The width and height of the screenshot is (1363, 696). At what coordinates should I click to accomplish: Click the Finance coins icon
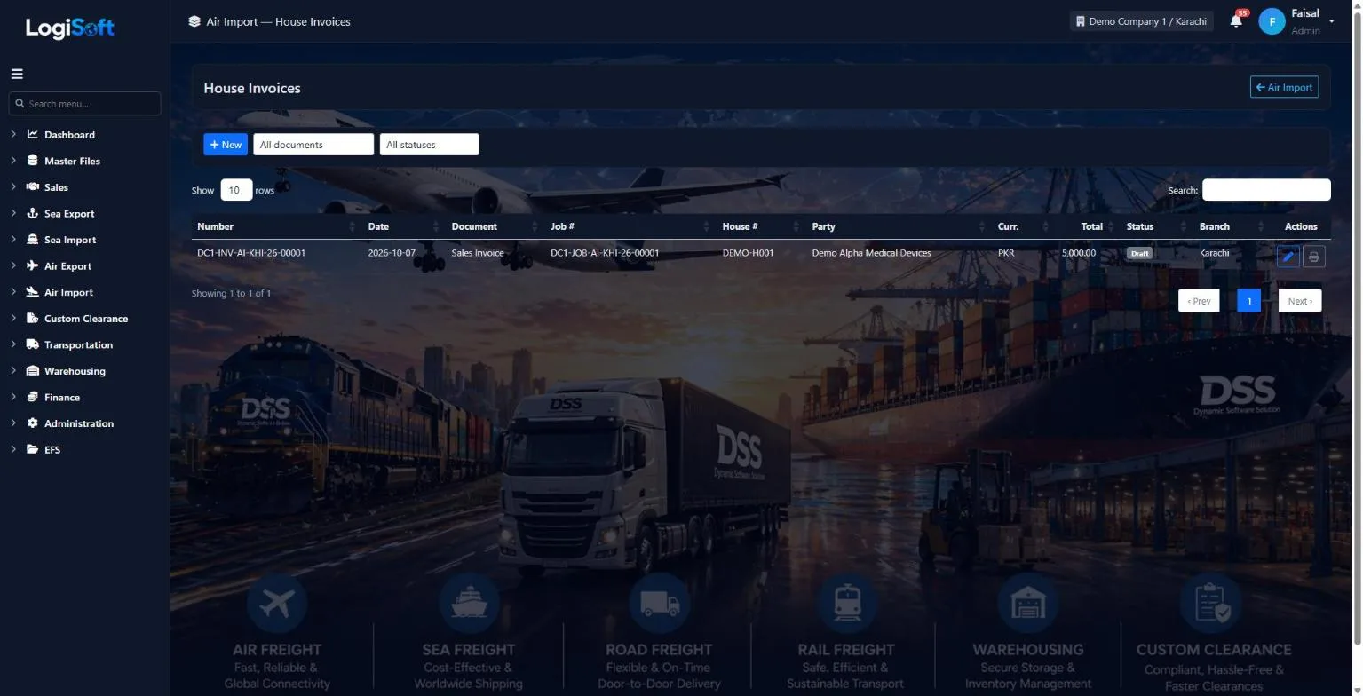click(x=33, y=397)
